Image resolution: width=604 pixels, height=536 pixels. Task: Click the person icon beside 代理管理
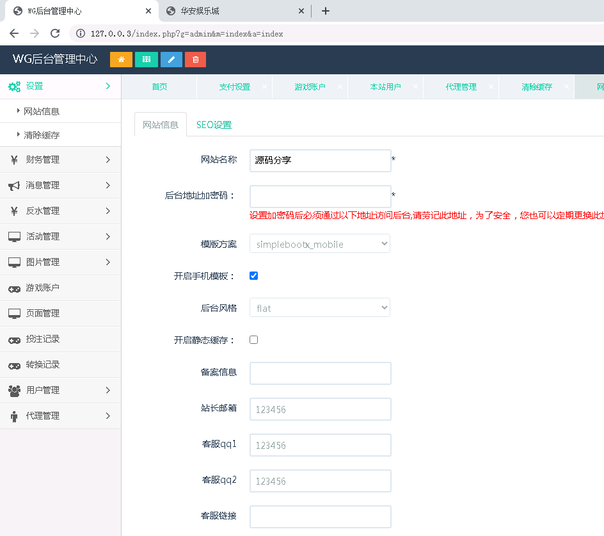14,416
